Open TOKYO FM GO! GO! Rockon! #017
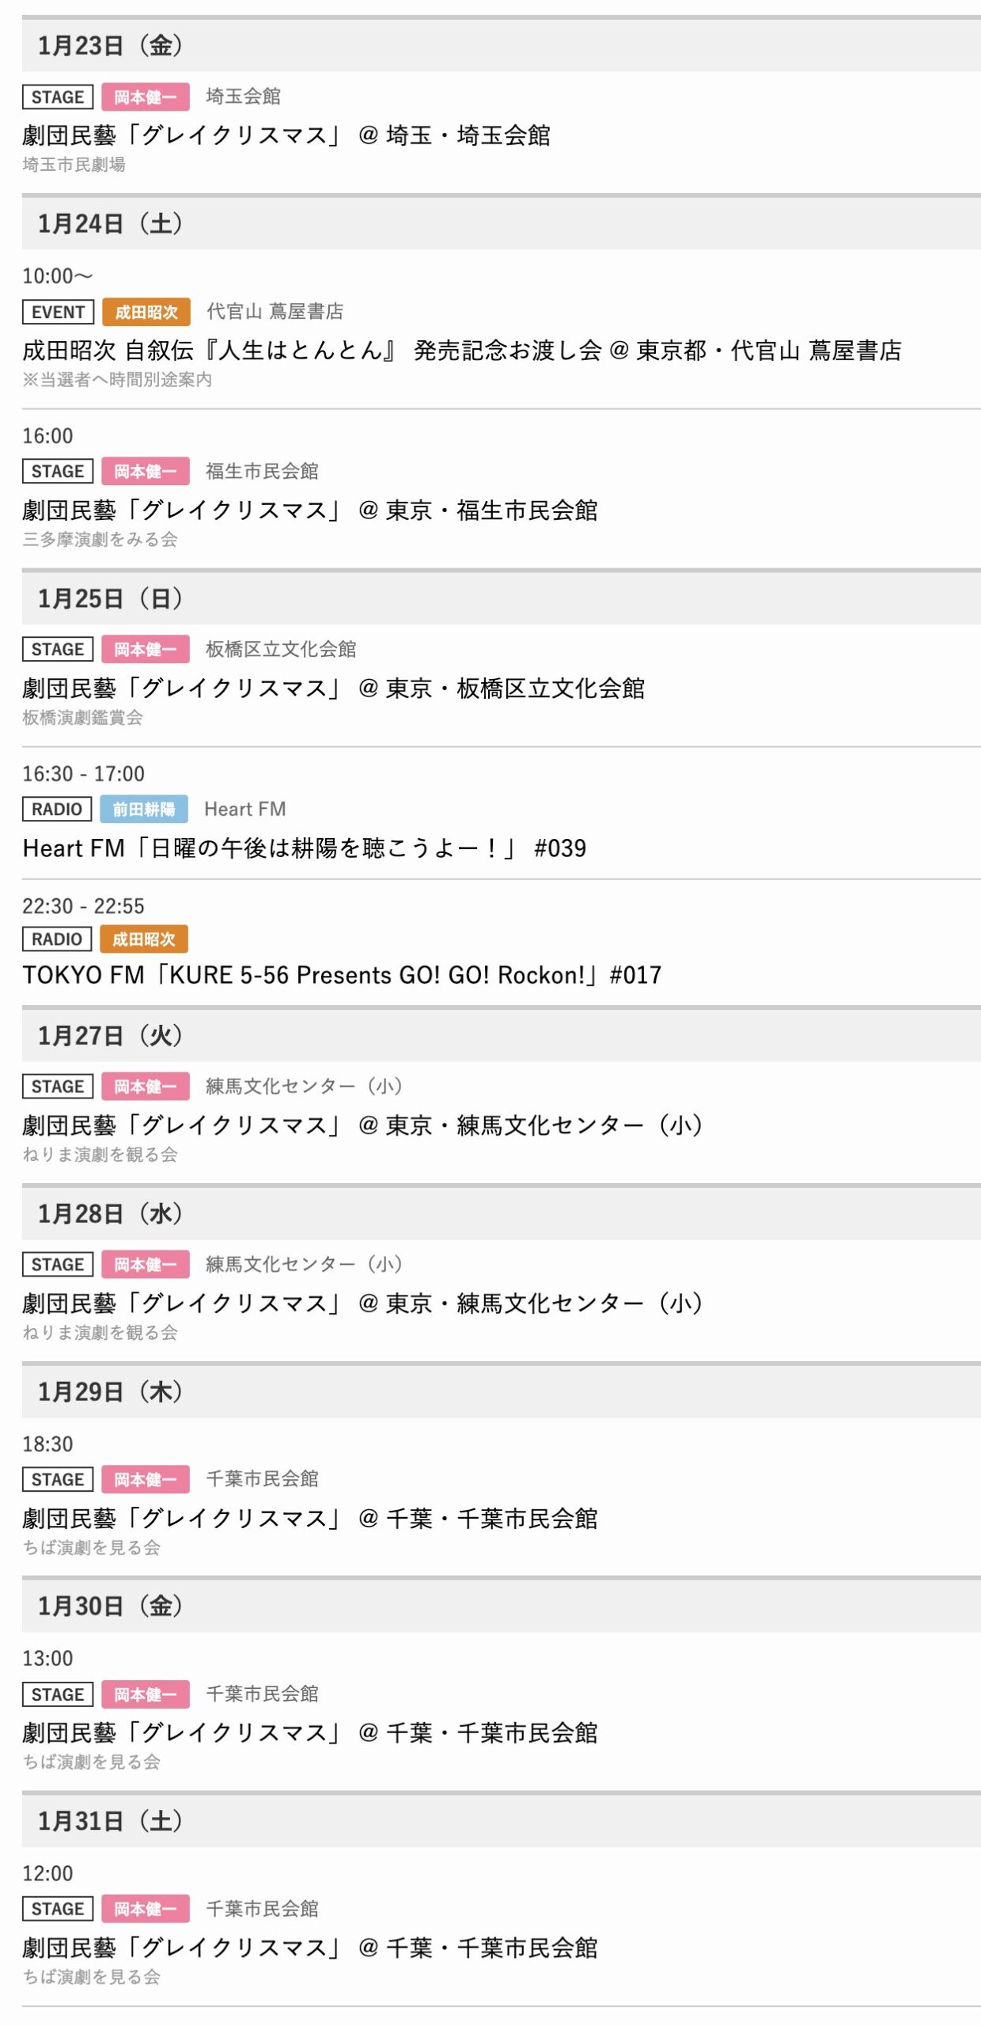The height and width of the screenshot is (2026, 981). (342, 975)
